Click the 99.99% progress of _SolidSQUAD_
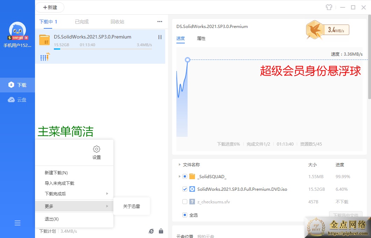Screen dimensions: 371x238 tap(343, 176)
